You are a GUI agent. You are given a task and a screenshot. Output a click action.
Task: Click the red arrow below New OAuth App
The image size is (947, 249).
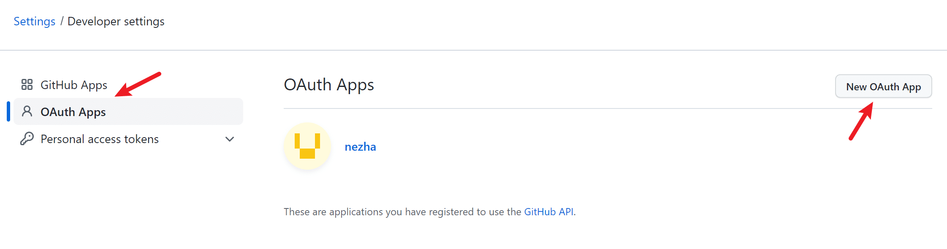(x=861, y=121)
